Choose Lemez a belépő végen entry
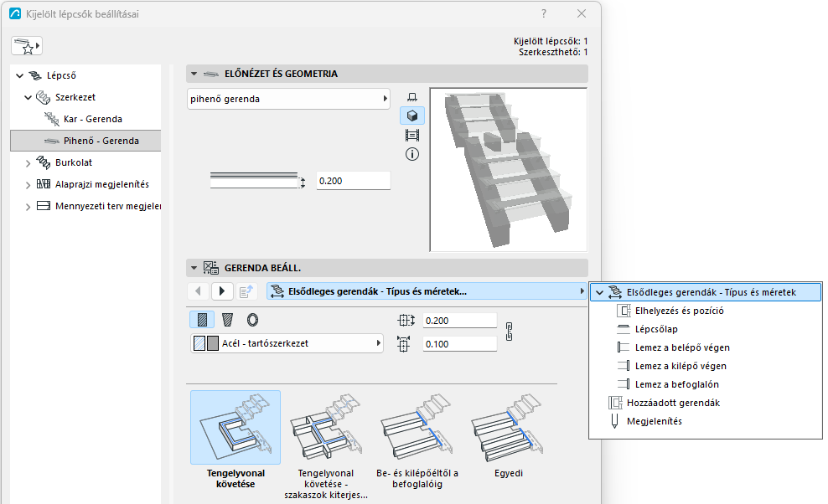Screen dimensions: 828x504 pos(682,347)
